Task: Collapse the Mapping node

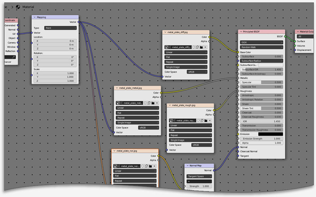Action: coord(34,17)
